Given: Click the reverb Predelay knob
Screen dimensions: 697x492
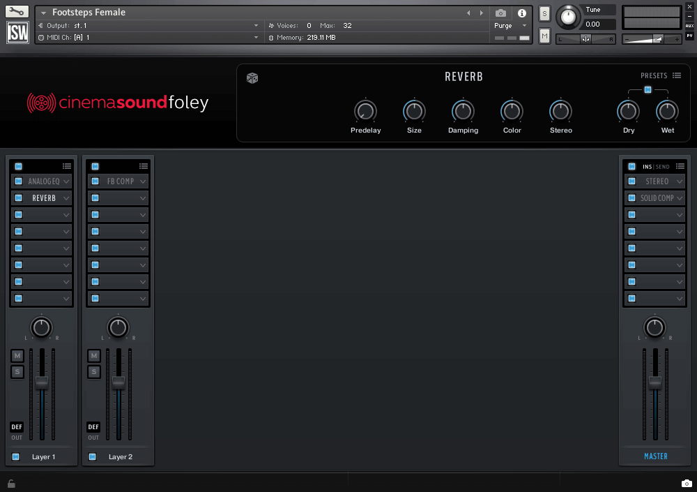Looking at the screenshot, I should (x=365, y=111).
